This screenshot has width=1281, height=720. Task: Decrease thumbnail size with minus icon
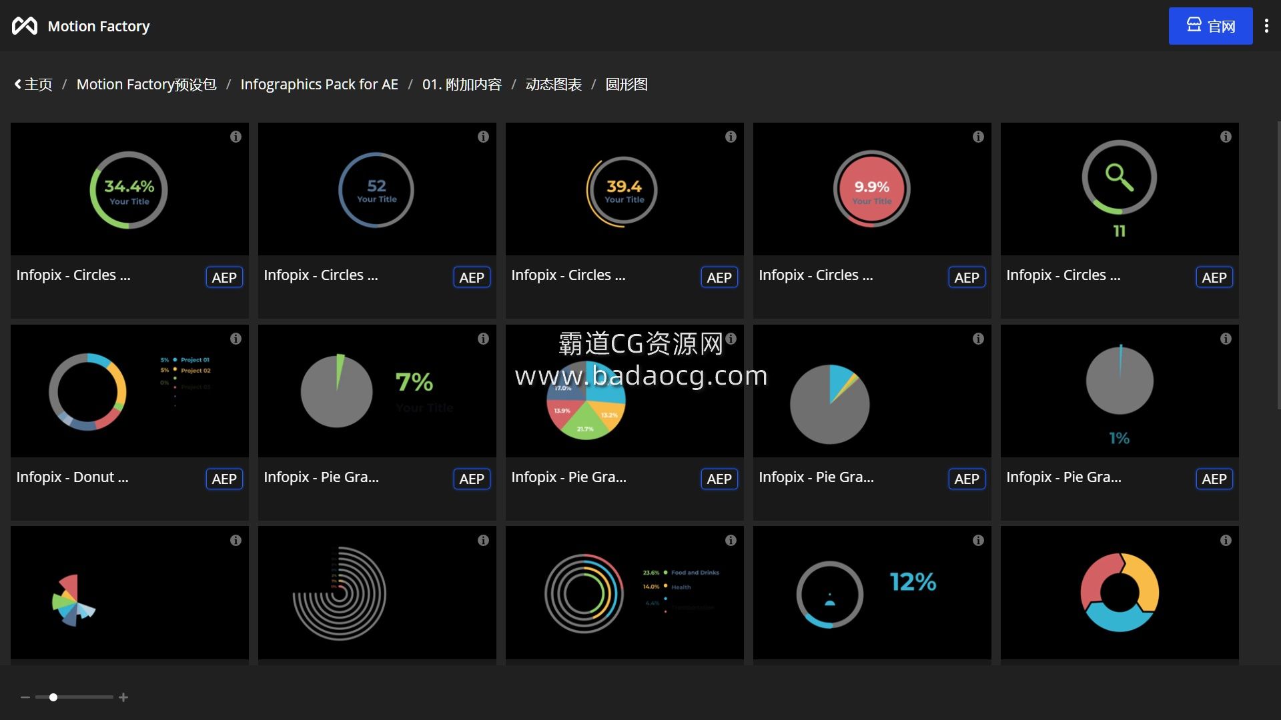25,697
